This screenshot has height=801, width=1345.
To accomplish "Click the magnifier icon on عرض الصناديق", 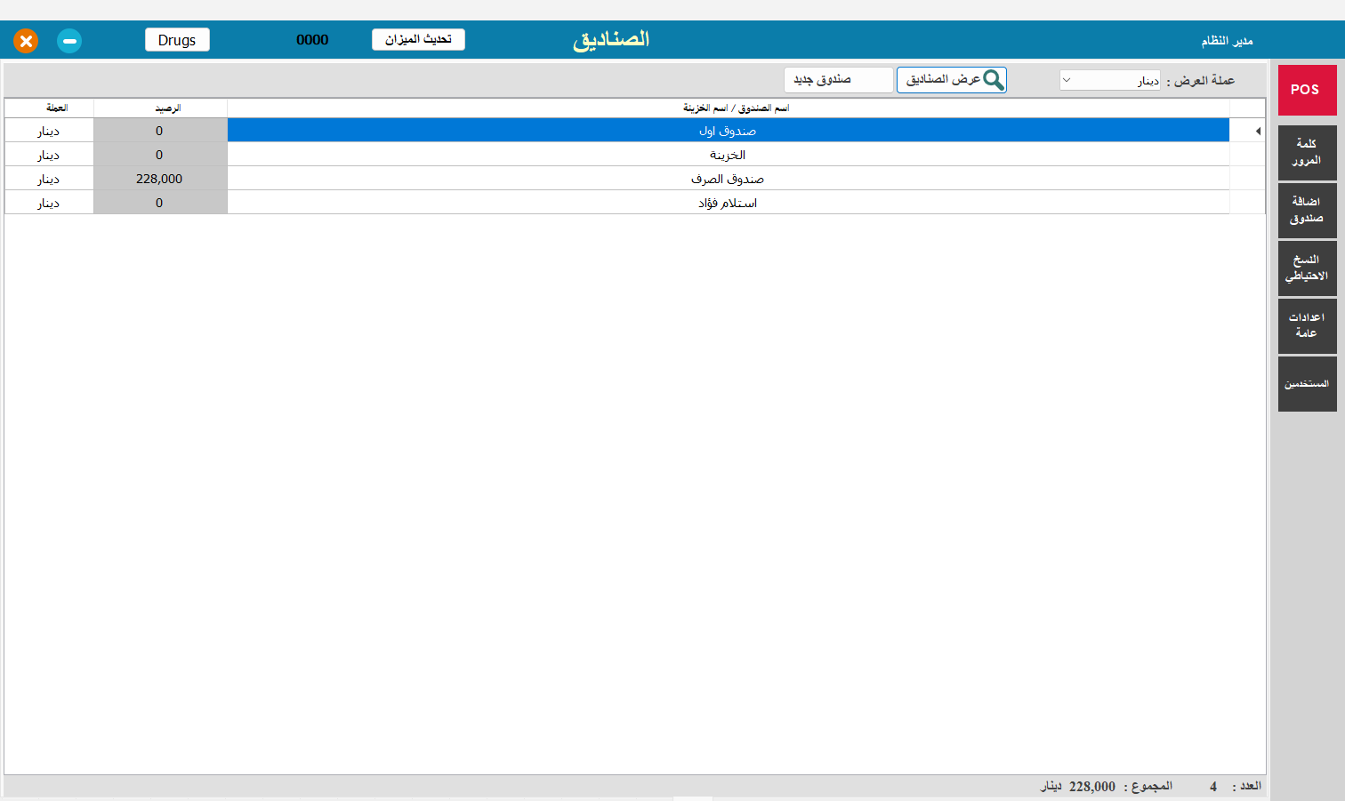I will coord(993,80).
